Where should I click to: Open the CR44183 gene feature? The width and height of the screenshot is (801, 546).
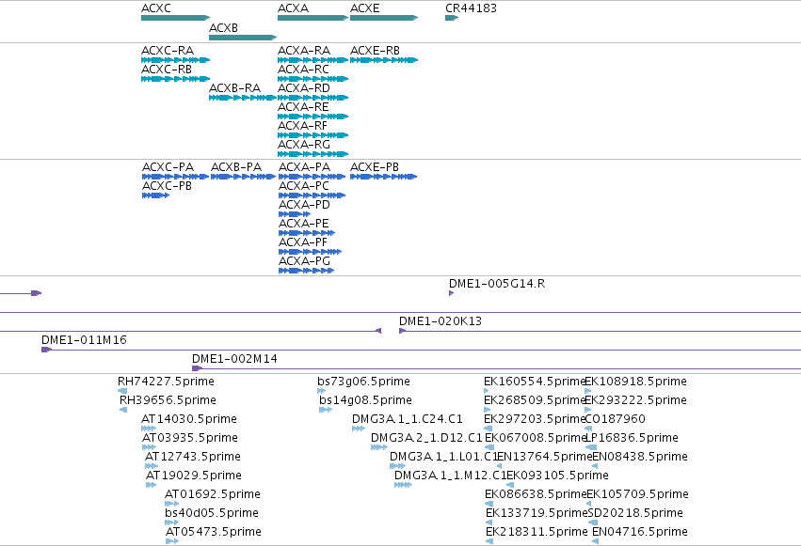point(452,18)
